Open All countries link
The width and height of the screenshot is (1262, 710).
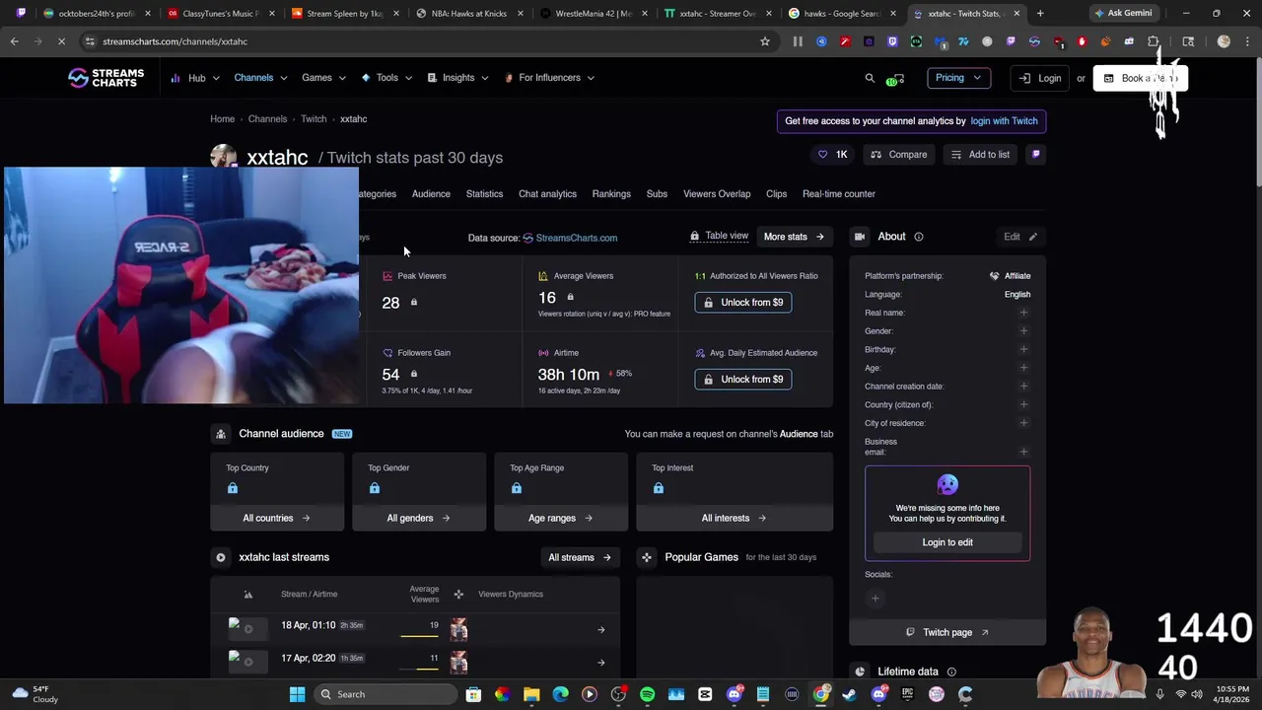[277, 519]
